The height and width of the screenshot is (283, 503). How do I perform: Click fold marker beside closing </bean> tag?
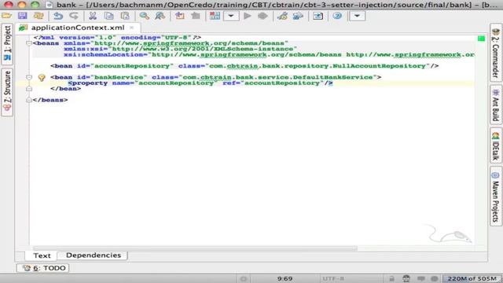(29, 89)
